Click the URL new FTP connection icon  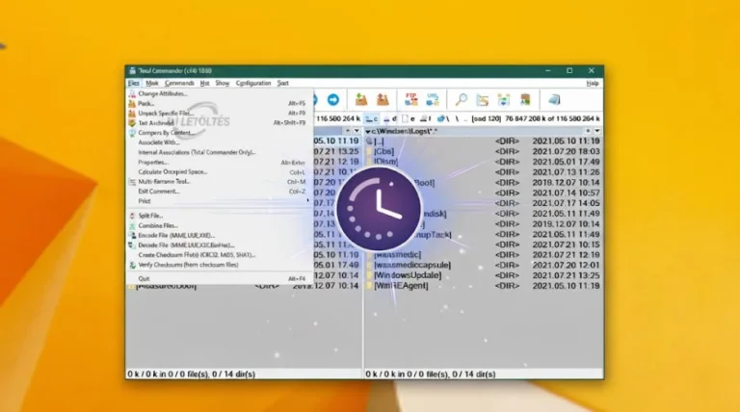433,99
